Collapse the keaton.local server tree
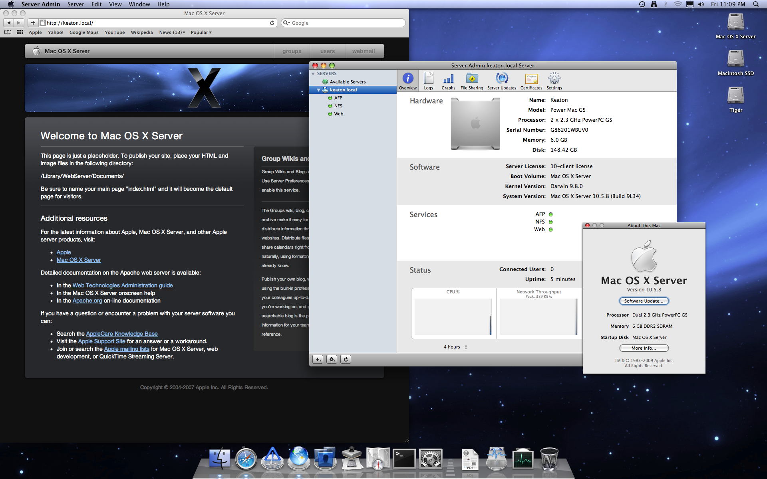The width and height of the screenshot is (767, 479). 318,90
